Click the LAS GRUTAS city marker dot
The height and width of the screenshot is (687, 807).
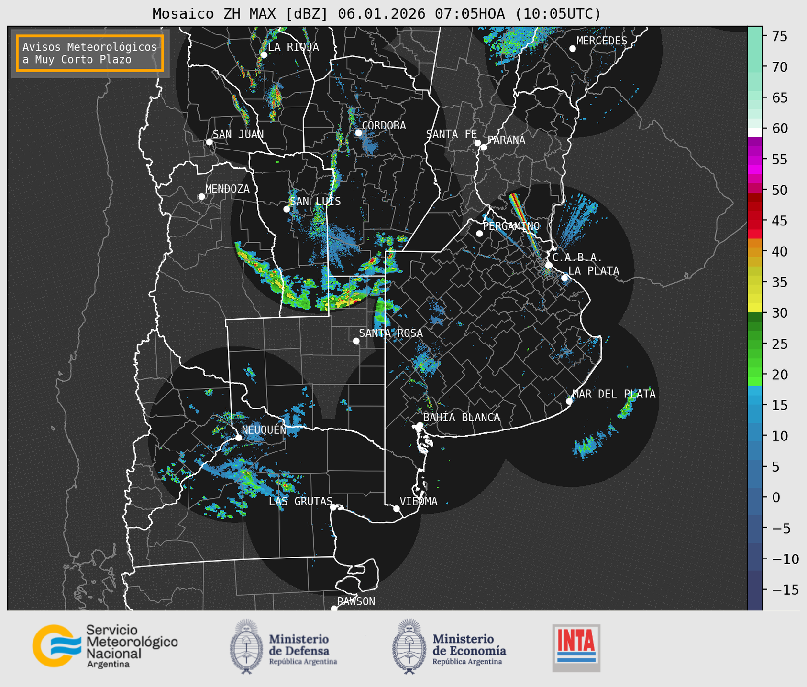(333, 507)
